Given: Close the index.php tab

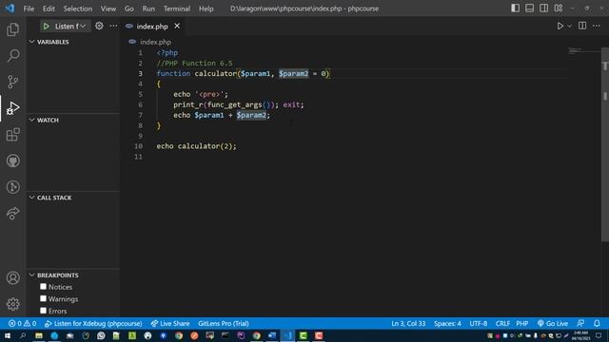Looking at the screenshot, I should click(x=177, y=26).
